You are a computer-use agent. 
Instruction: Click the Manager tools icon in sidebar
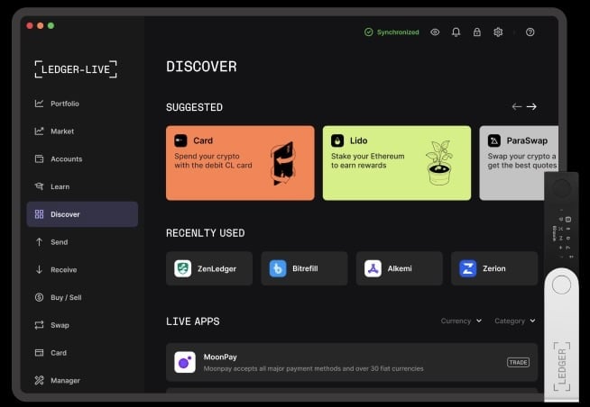point(39,380)
